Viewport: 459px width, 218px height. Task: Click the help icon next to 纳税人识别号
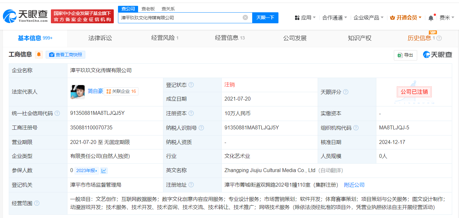pos(201,128)
